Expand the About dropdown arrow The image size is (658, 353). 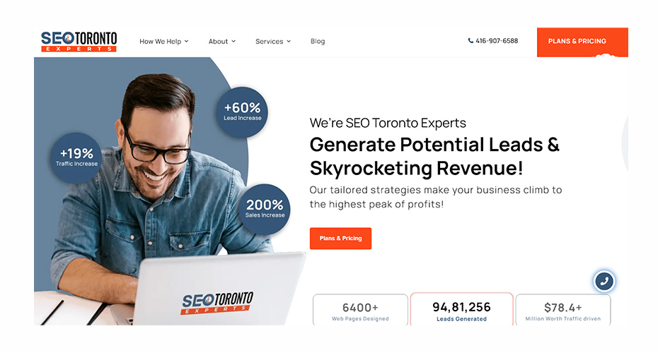[x=233, y=42]
